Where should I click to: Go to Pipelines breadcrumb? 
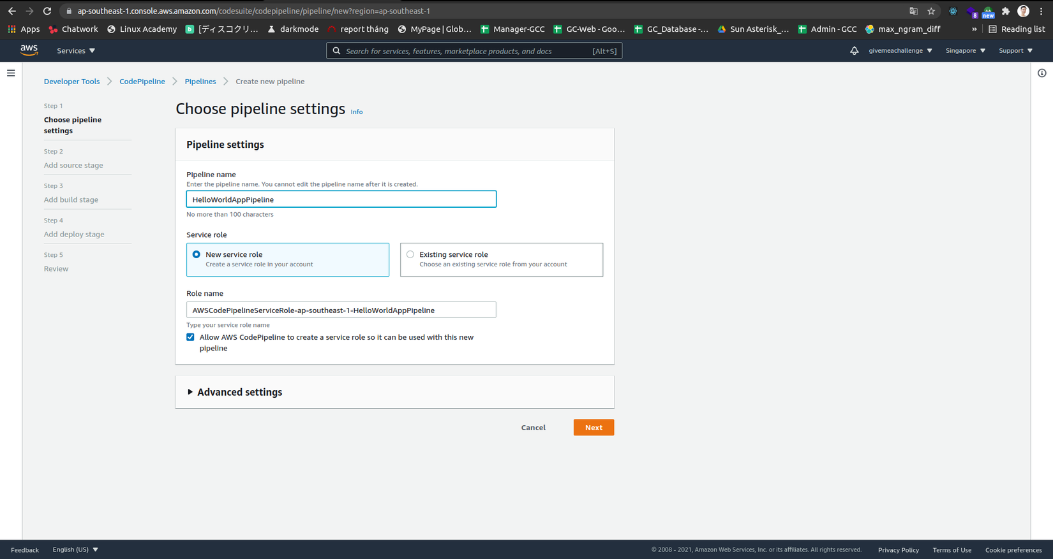(x=200, y=82)
